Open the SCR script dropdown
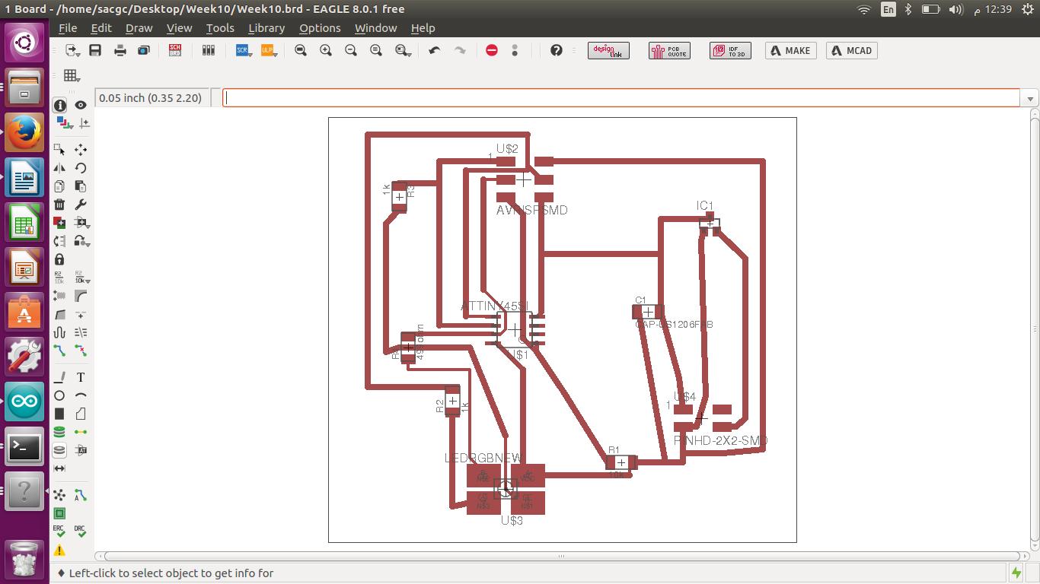Viewport: 1040px width, 584px height. [244, 50]
